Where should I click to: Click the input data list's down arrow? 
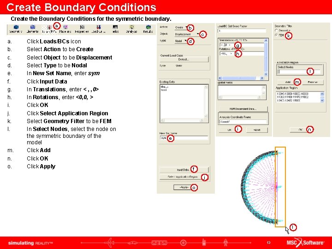[x=266, y=74]
